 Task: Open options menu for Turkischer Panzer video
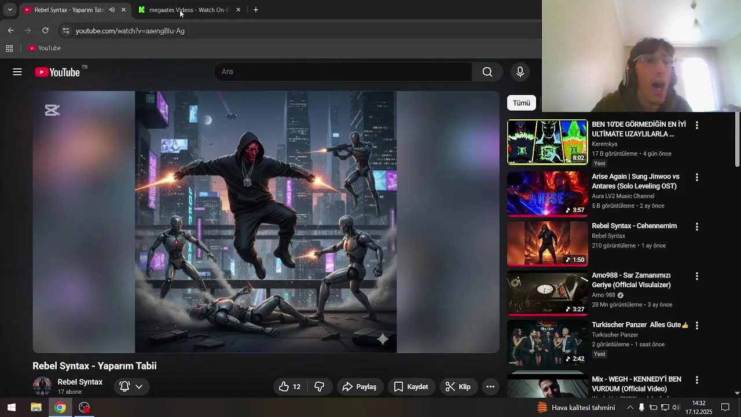[x=697, y=325]
